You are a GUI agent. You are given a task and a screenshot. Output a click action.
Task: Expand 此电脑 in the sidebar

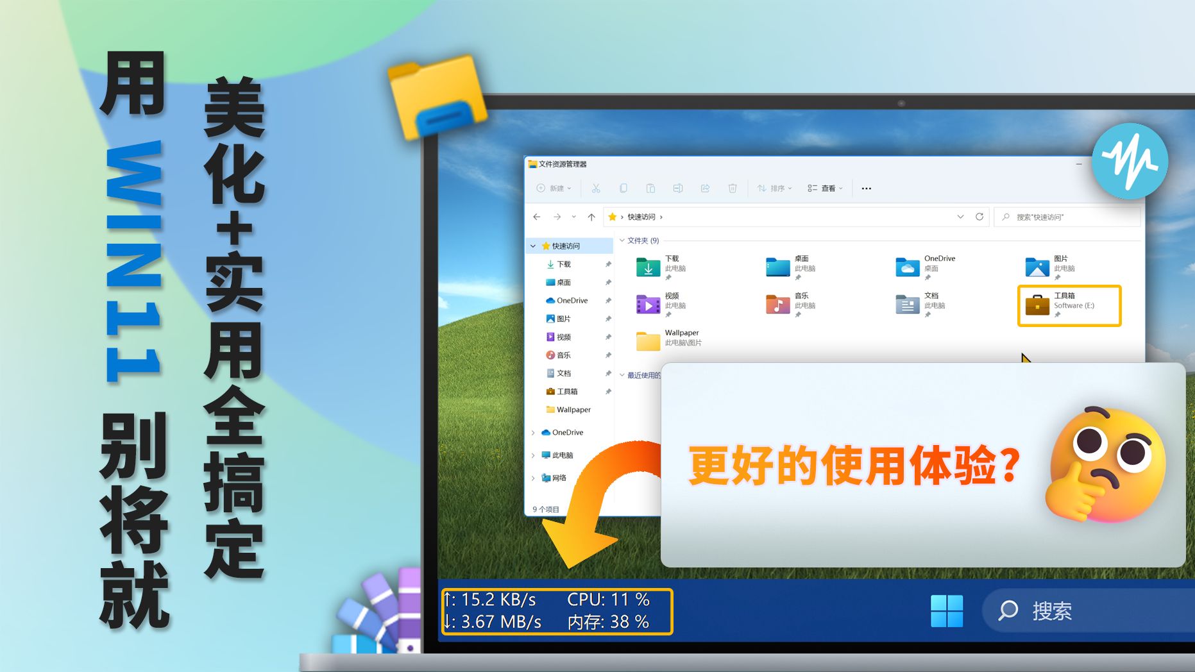[x=532, y=455]
